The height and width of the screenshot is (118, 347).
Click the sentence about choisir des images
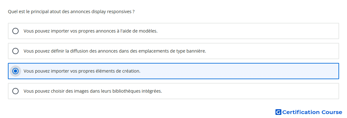[x=93, y=91]
